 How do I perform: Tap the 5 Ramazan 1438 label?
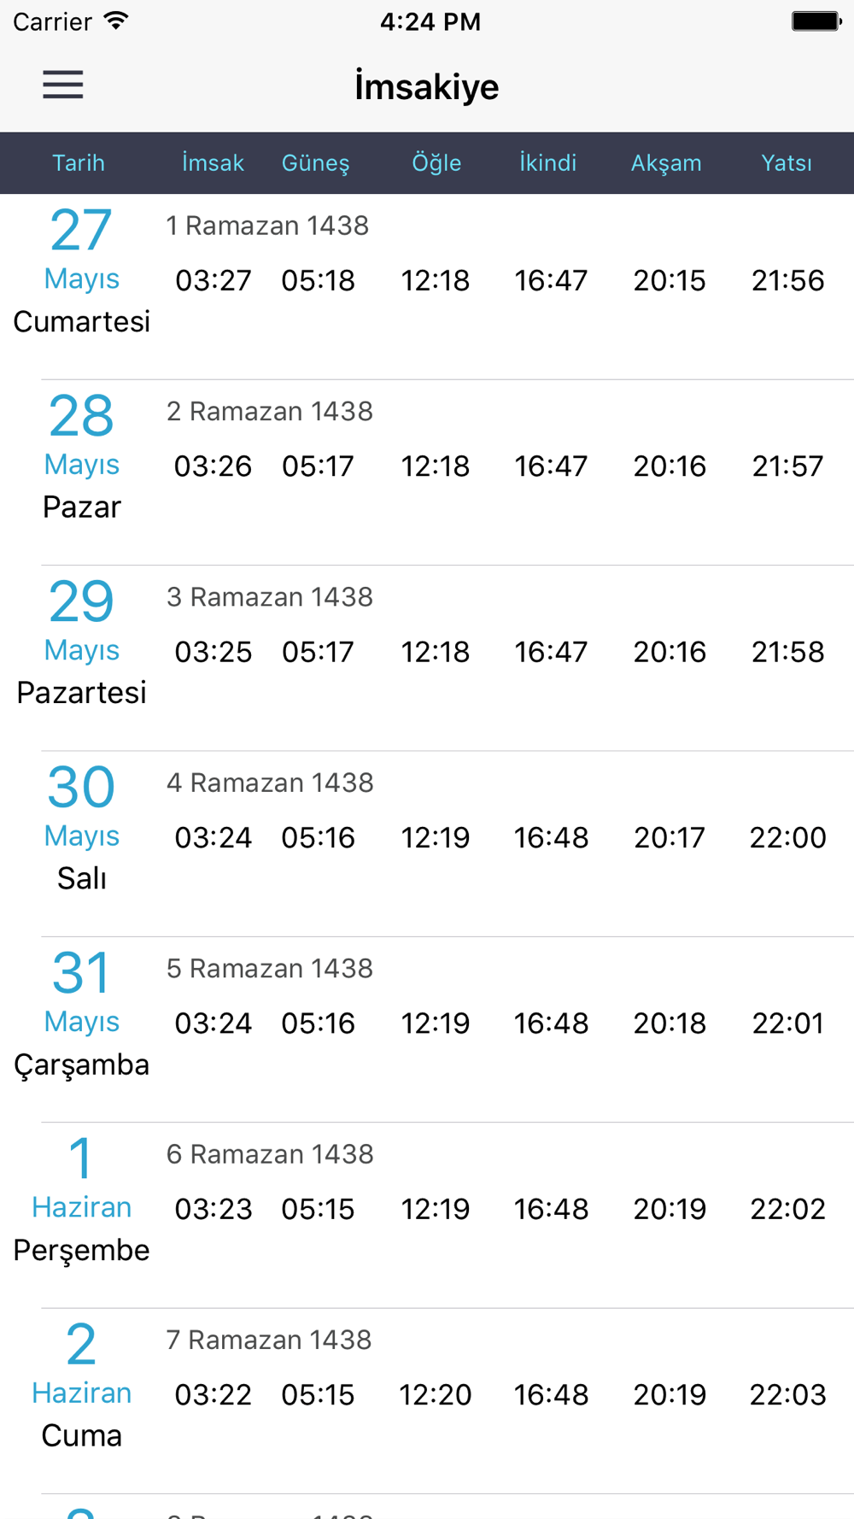(x=270, y=968)
